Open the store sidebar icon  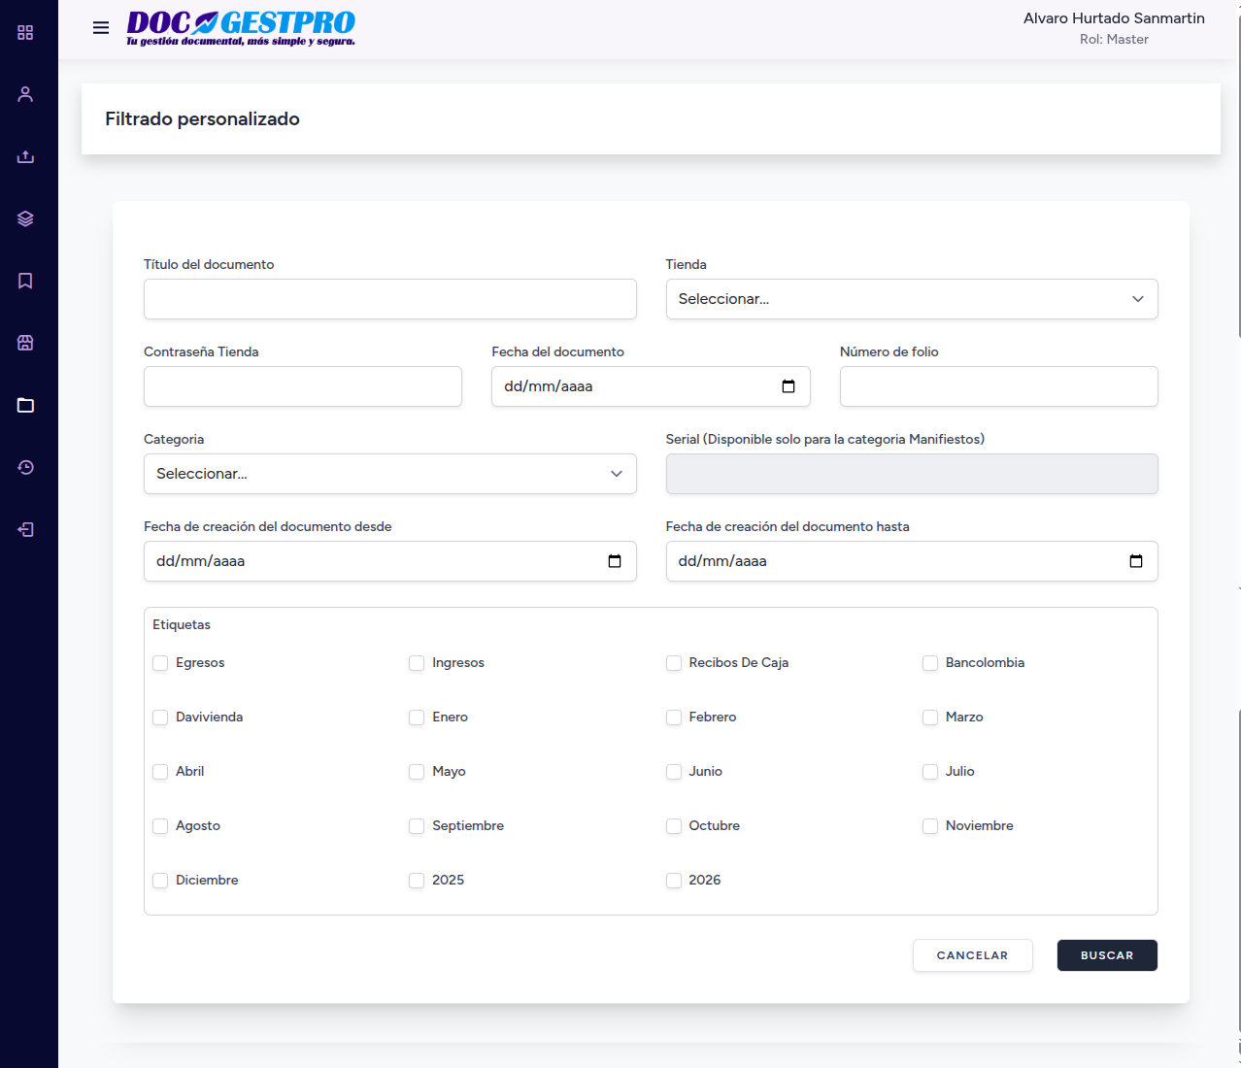point(25,343)
